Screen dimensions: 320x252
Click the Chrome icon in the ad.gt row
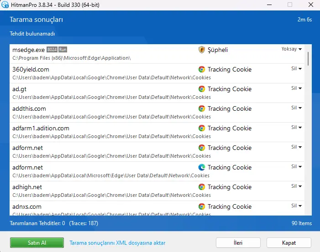pos(201,89)
